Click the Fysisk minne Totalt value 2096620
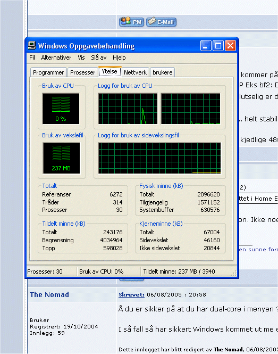The width and height of the screenshot is (278, 354). [x=208, y=194]
